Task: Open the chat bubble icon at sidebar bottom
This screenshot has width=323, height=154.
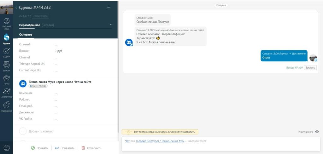Action: (x=7, y=148)
